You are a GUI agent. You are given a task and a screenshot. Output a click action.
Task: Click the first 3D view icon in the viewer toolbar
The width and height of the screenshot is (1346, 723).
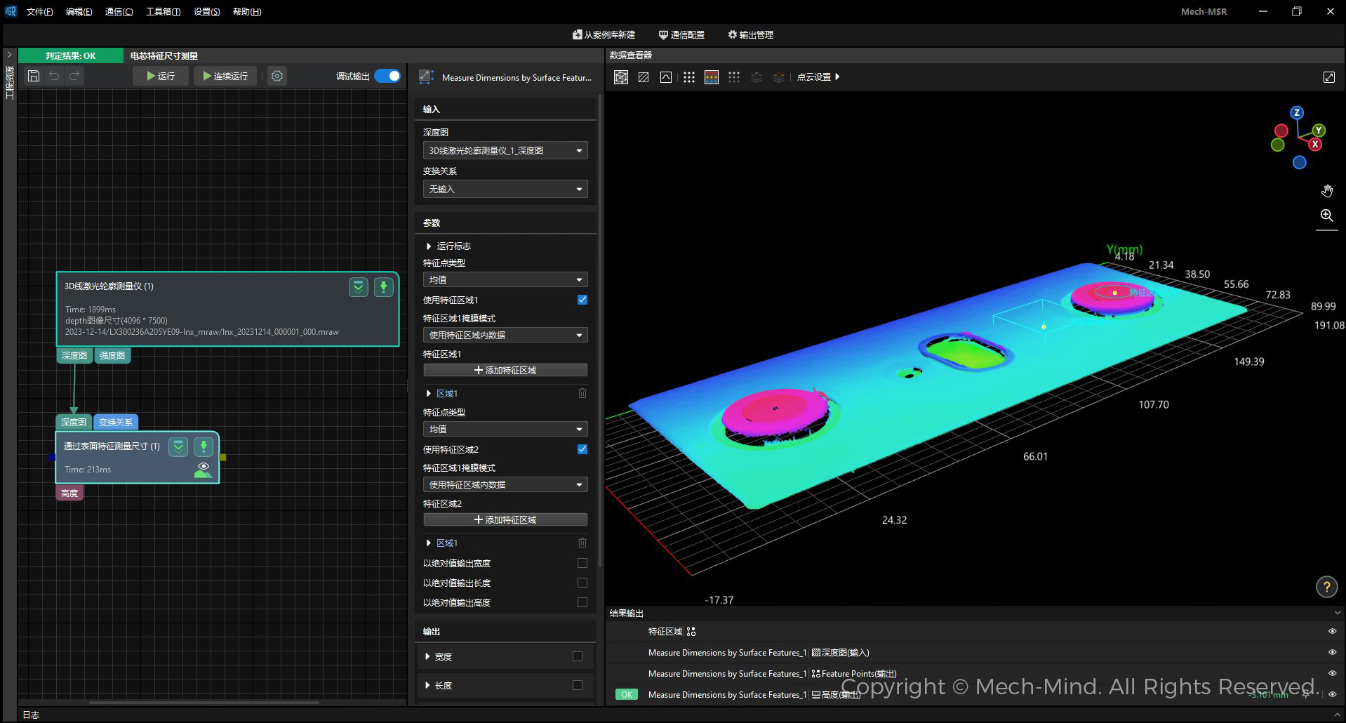[621, 77]
